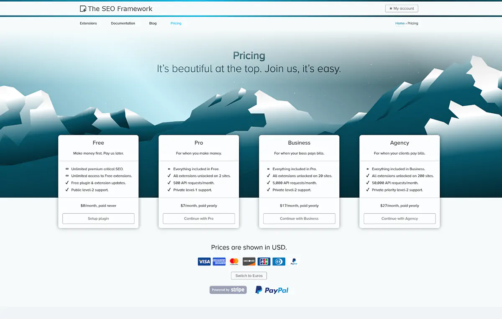Click the Powered by Stripe badge
The width and height of the screenshot is (502, 319).
(228, 290)
